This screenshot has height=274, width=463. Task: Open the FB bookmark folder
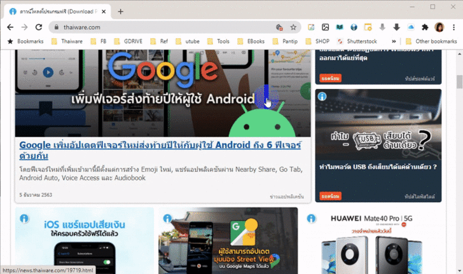point(99,41)
